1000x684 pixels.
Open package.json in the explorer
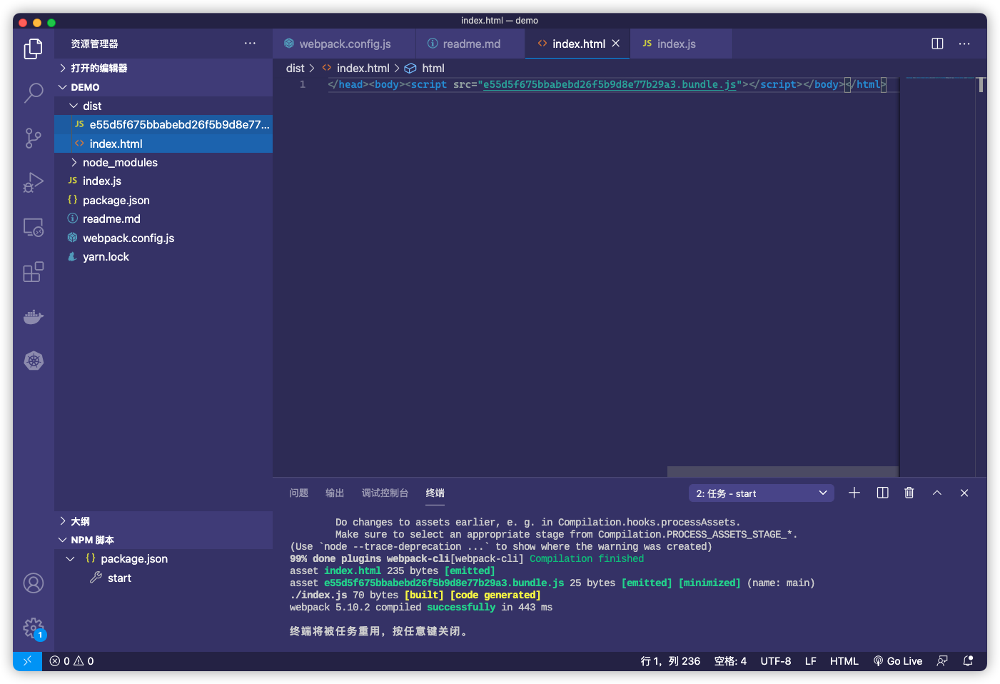pyautogui.click(x=116, y=201)
